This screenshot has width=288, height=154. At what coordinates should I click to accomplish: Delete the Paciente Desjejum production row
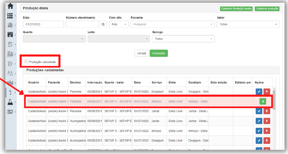[267, 92]
